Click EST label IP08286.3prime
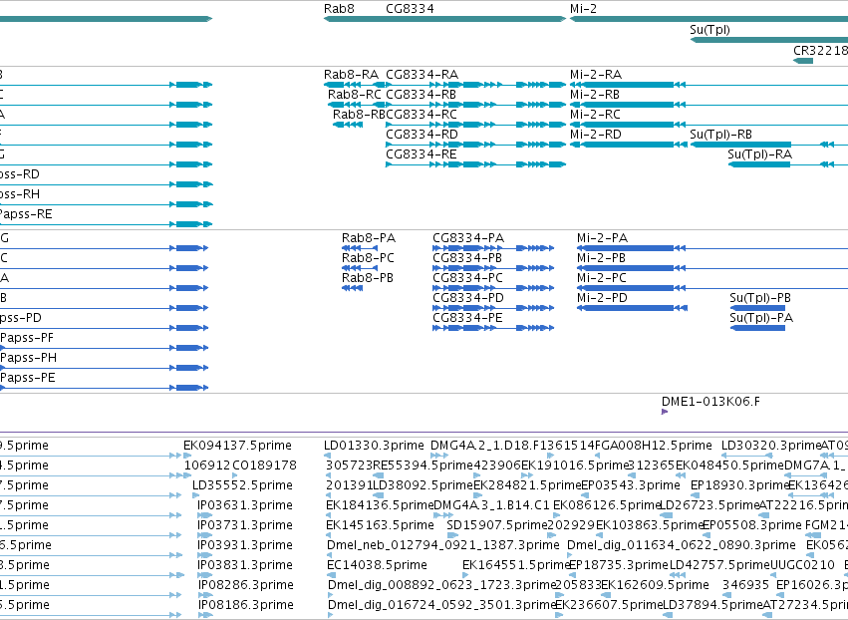Image resolution: width=848 pixels, height=620 pixels. pyautogui.click(x=246, y=585)
